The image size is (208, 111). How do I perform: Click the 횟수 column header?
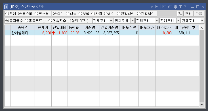point(195,28)
